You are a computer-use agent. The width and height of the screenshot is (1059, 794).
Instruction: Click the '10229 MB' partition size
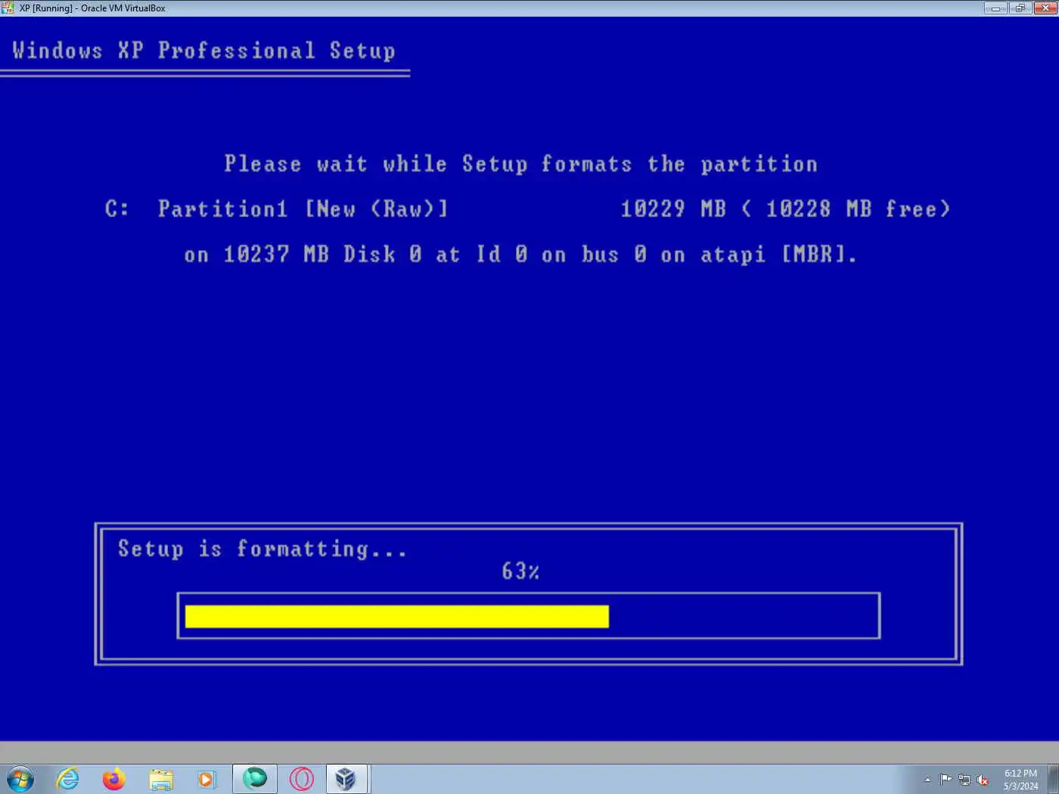coord(673,209)
